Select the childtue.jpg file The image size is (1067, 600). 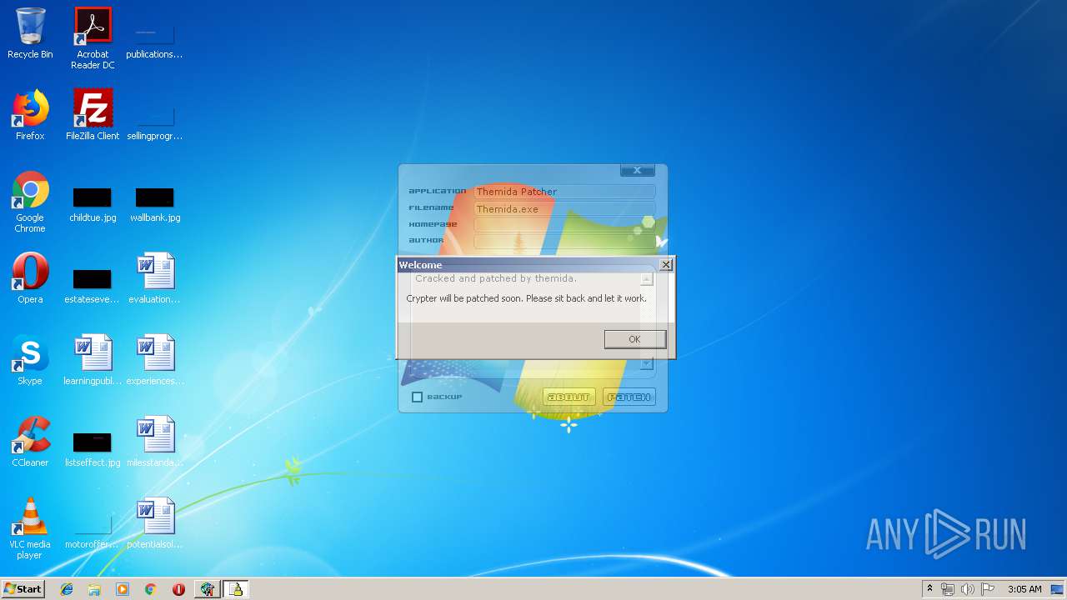click(93, 204)
